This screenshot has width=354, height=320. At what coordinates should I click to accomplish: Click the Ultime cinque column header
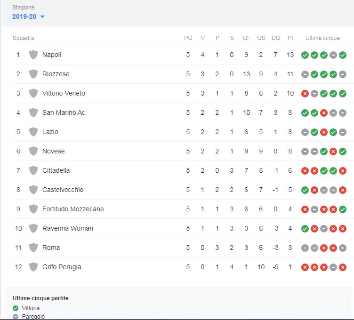(x=322, y=38)
